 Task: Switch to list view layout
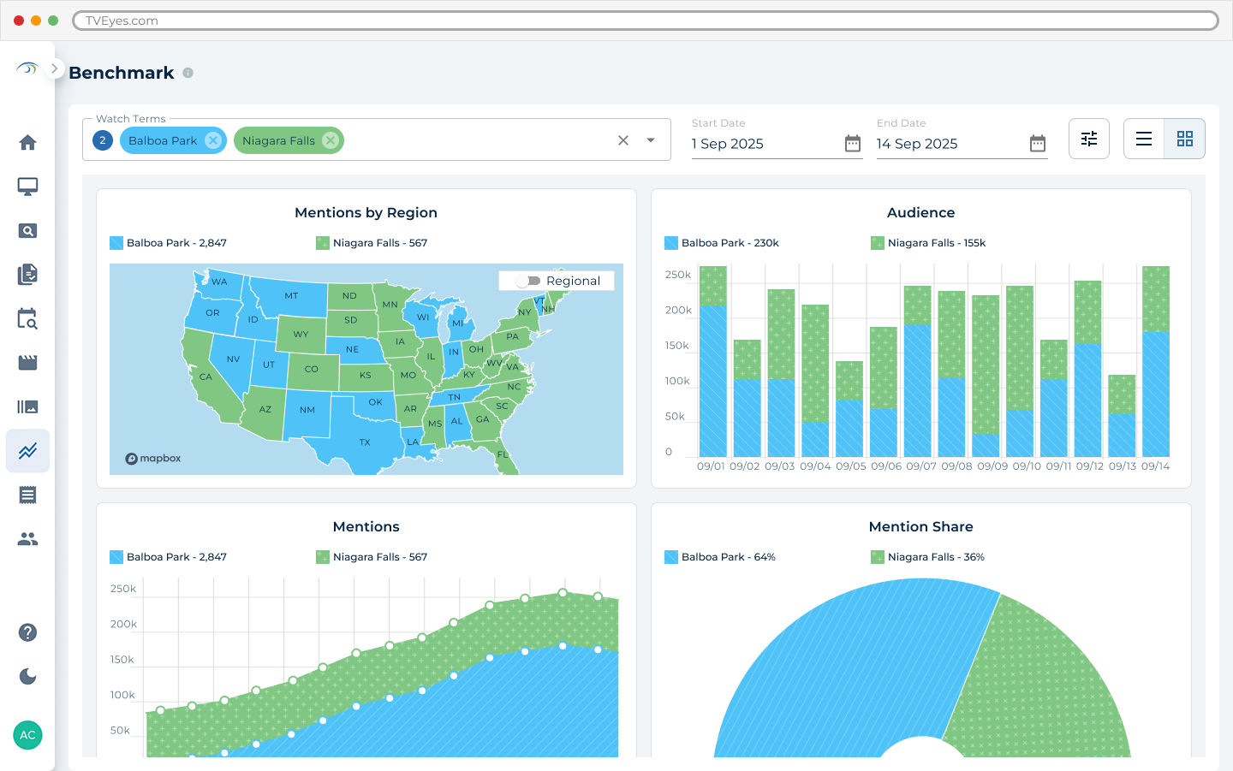(1144, 139)
